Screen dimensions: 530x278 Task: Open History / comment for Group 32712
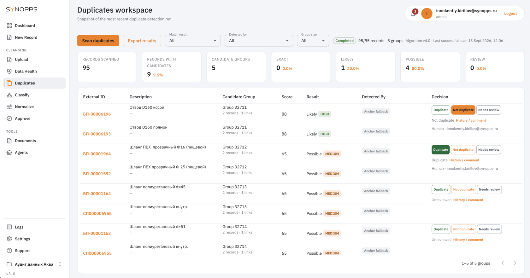tap(464, 160)
